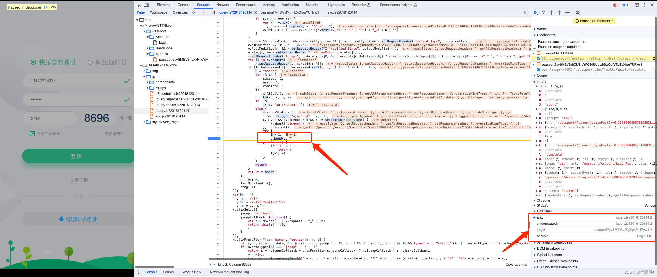The image size is (657, 277).
Task: Uncheck the jquery.js function breakpoint
Action: tap(539, 58)
